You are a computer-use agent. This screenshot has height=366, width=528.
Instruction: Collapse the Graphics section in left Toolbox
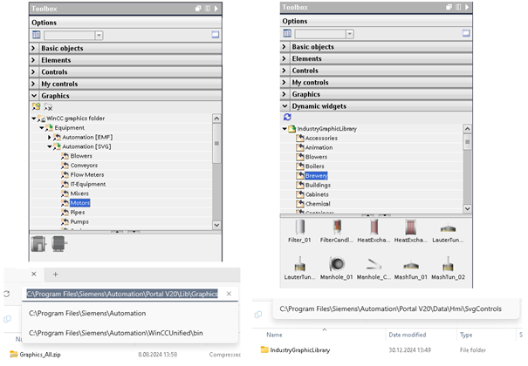point(35,96)
